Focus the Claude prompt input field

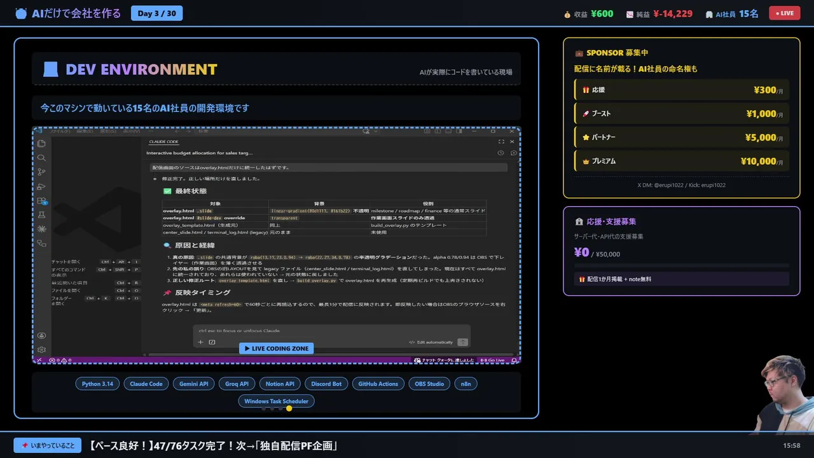(331, 331)
